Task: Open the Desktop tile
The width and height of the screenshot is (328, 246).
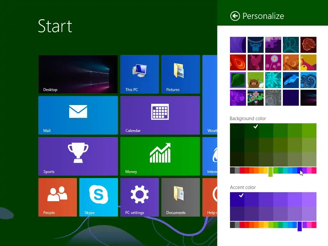Action: point(78,74)
